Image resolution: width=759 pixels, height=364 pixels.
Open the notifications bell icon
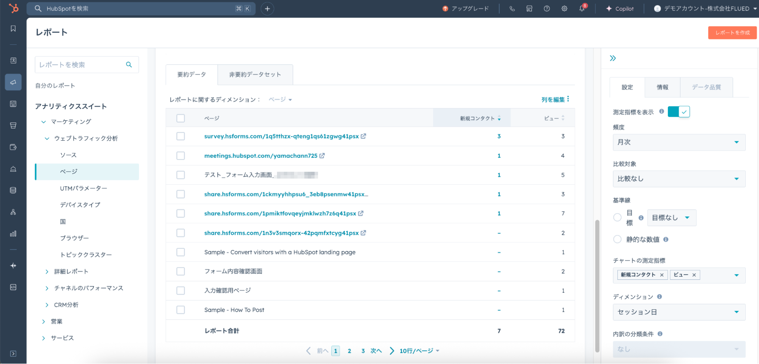(582, 8)
